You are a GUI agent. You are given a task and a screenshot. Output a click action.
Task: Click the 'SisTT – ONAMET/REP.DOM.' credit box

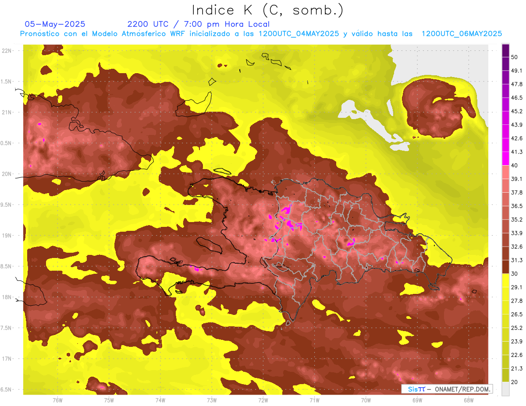447,389
